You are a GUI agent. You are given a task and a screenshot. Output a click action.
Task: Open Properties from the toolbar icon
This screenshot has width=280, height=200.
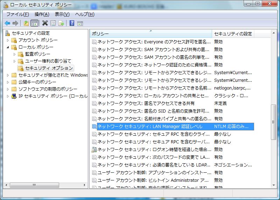pos(53,23)
